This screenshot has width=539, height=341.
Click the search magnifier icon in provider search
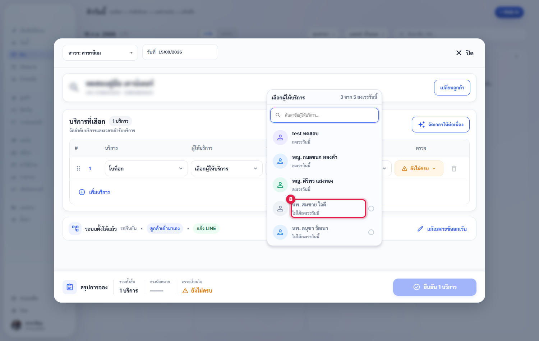(278, 115)
